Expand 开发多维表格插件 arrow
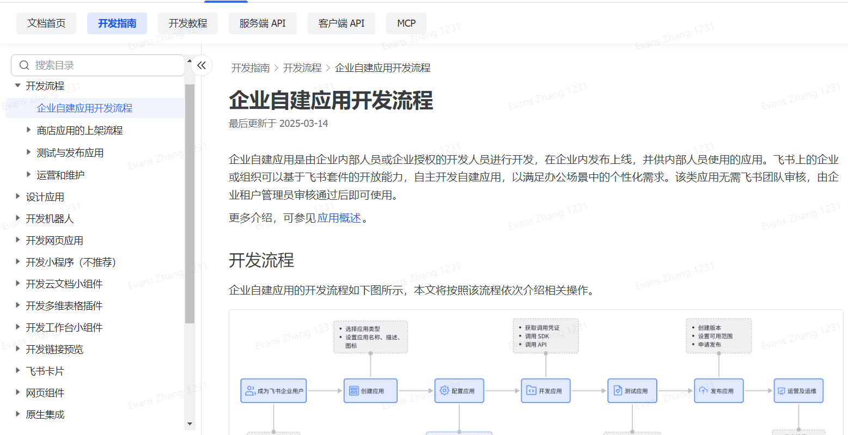Image resolution: width=848 pixels, height=435 pixels. (x=17, y=305)
